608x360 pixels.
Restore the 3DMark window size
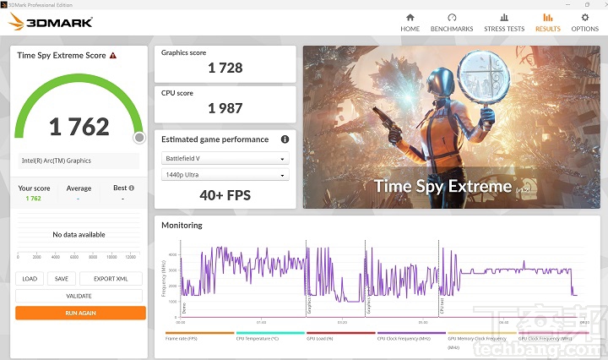(587, 5)
